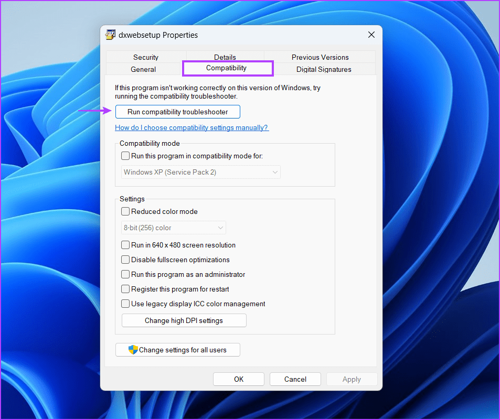This screenshot has width=500, height=420.
Task: Enable Use legacy display ICC color management
Action: (125, 304)
